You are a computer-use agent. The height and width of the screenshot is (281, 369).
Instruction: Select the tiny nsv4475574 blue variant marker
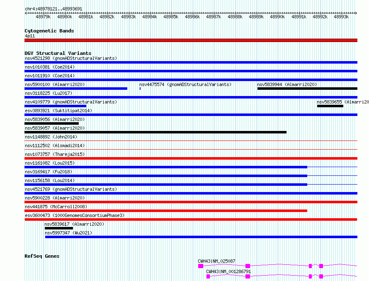click(140, 89)
